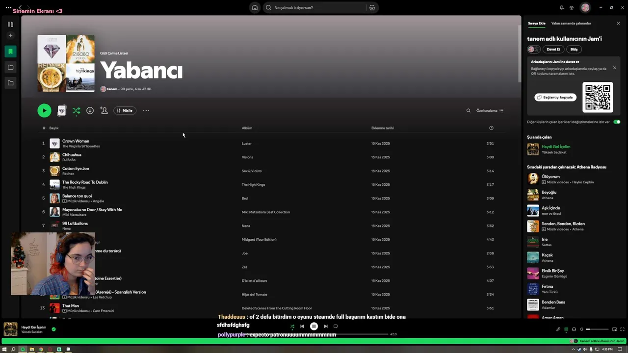Screen dimensions: 628x353
Task: Select queued song Ölüyorum
Action: (550, 176)
